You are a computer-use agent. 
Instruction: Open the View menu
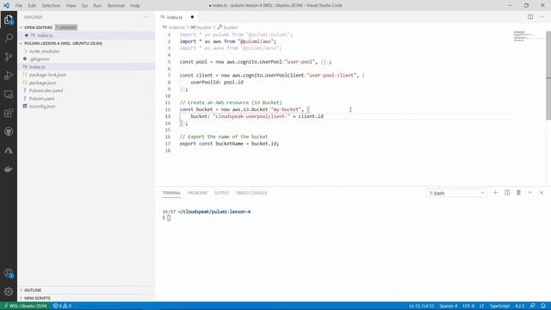pos(71,6)
